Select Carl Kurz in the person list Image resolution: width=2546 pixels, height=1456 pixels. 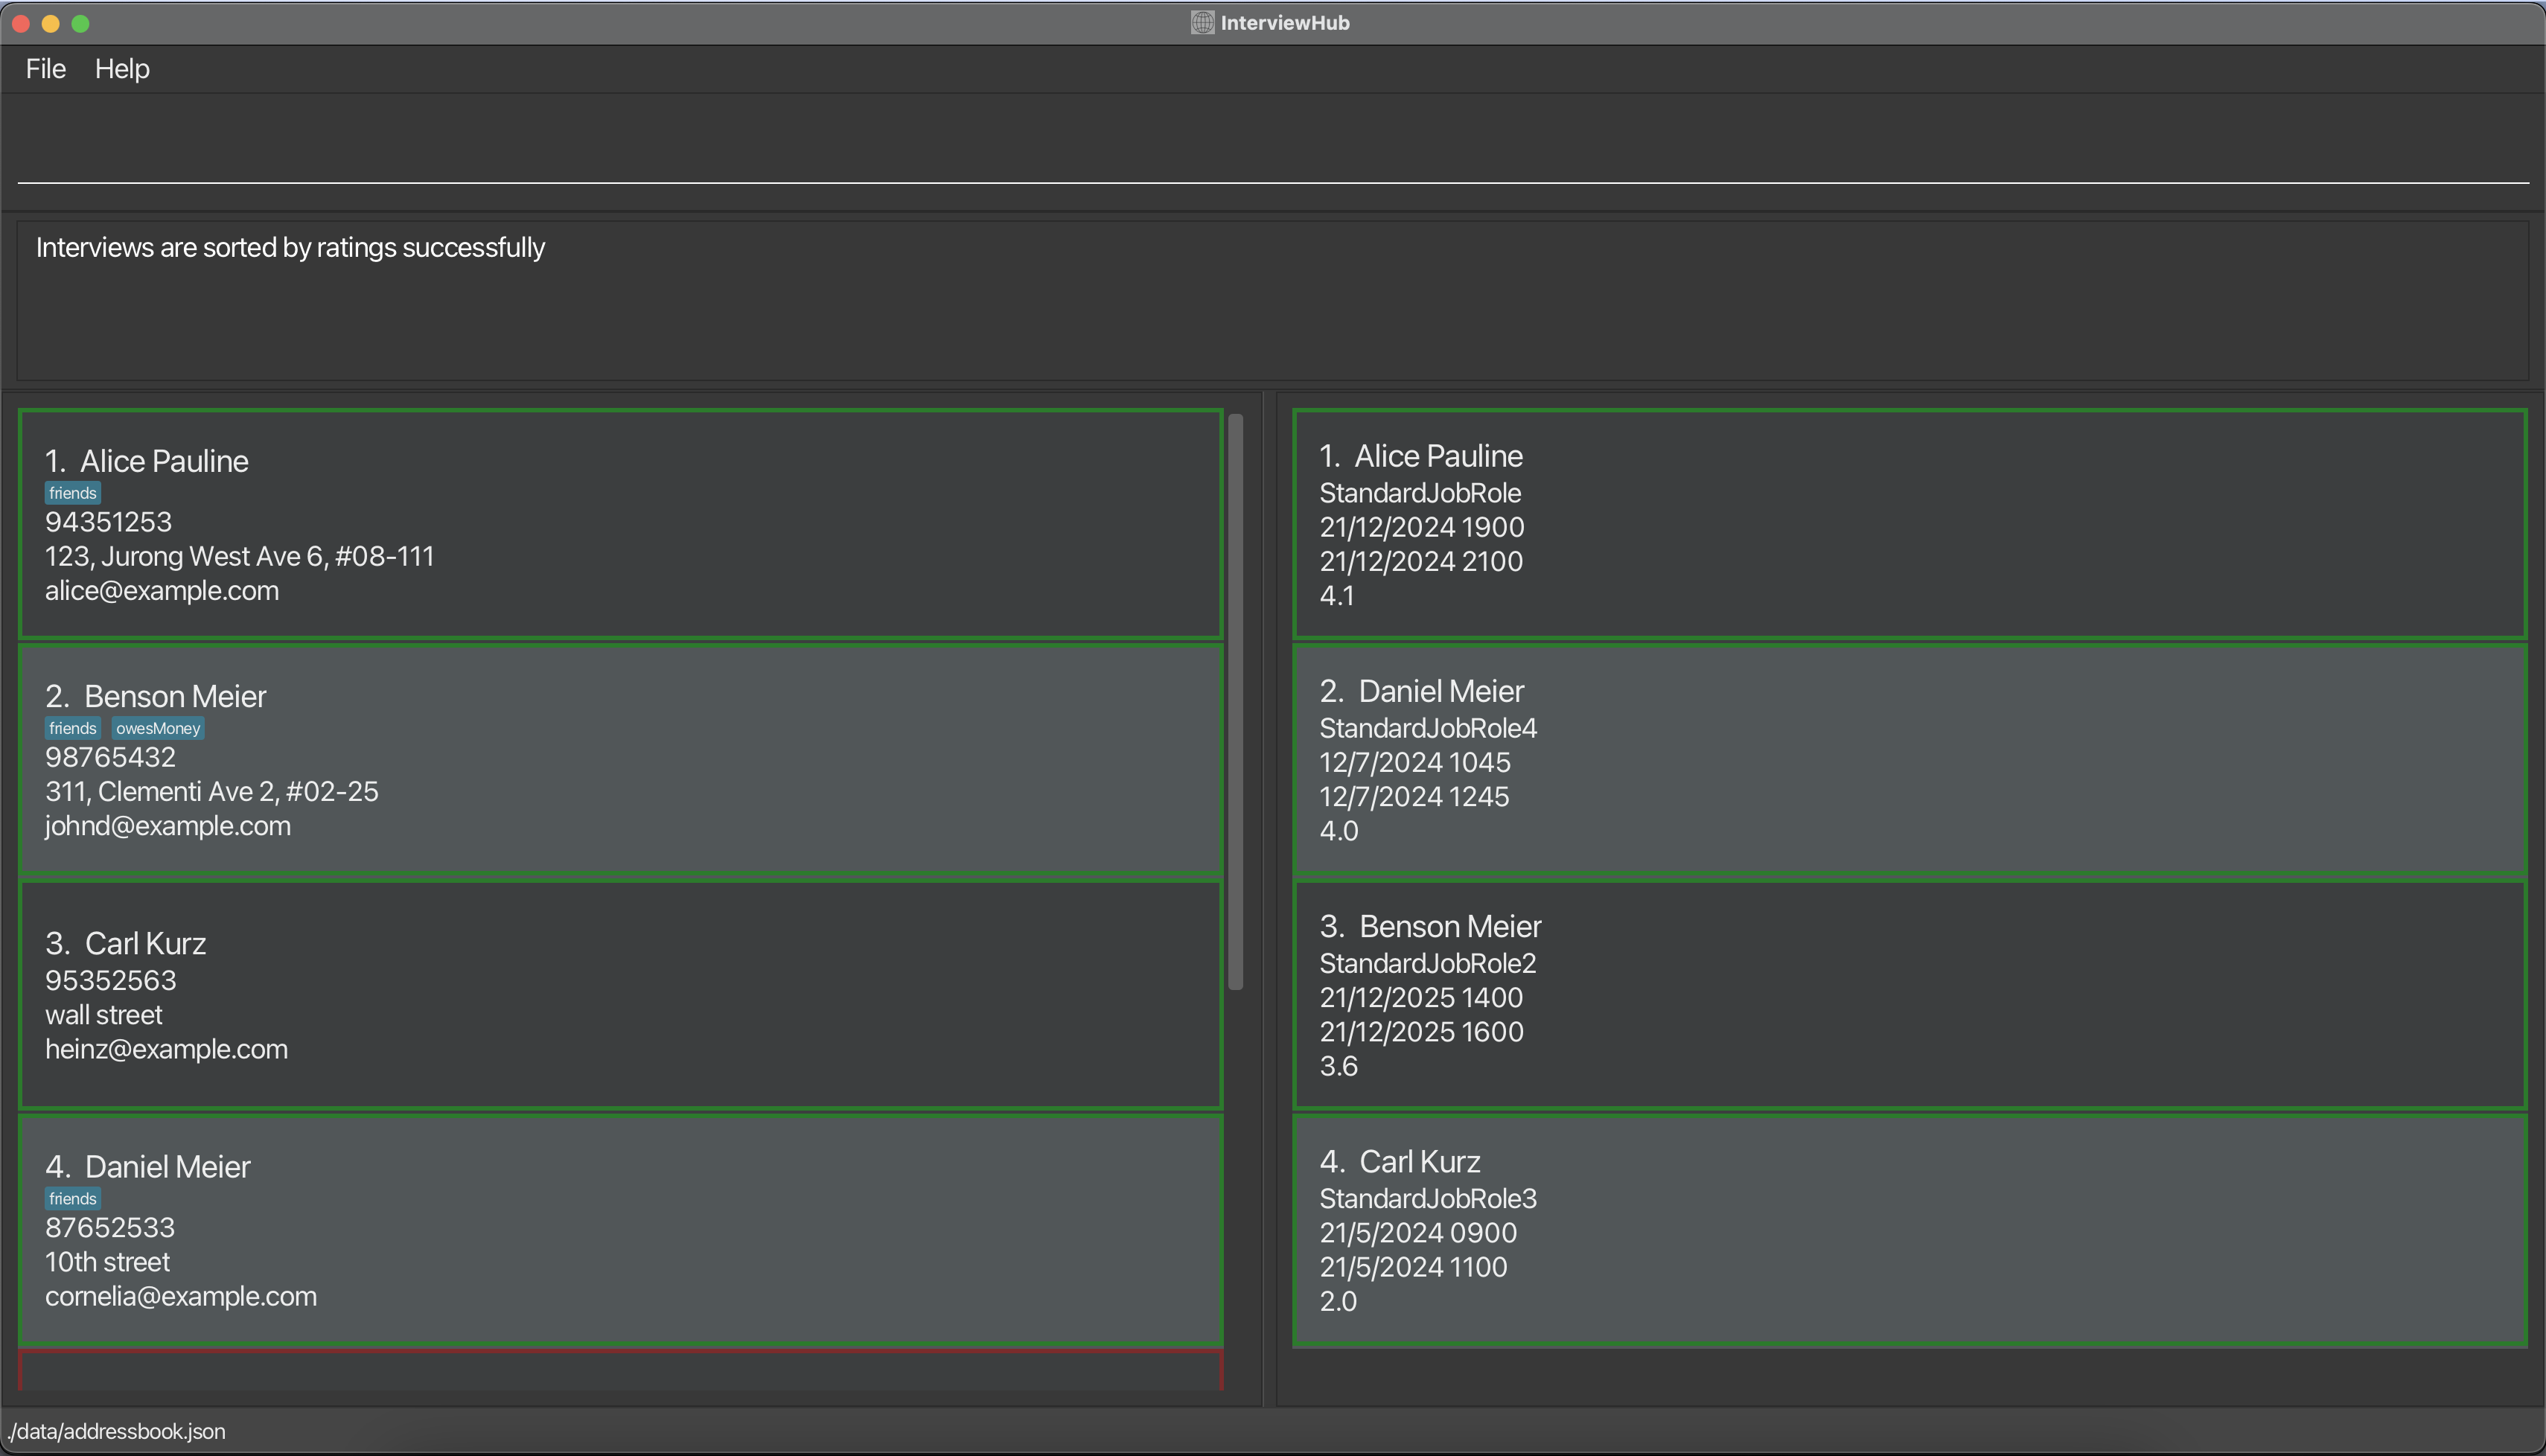coord(621,995)
